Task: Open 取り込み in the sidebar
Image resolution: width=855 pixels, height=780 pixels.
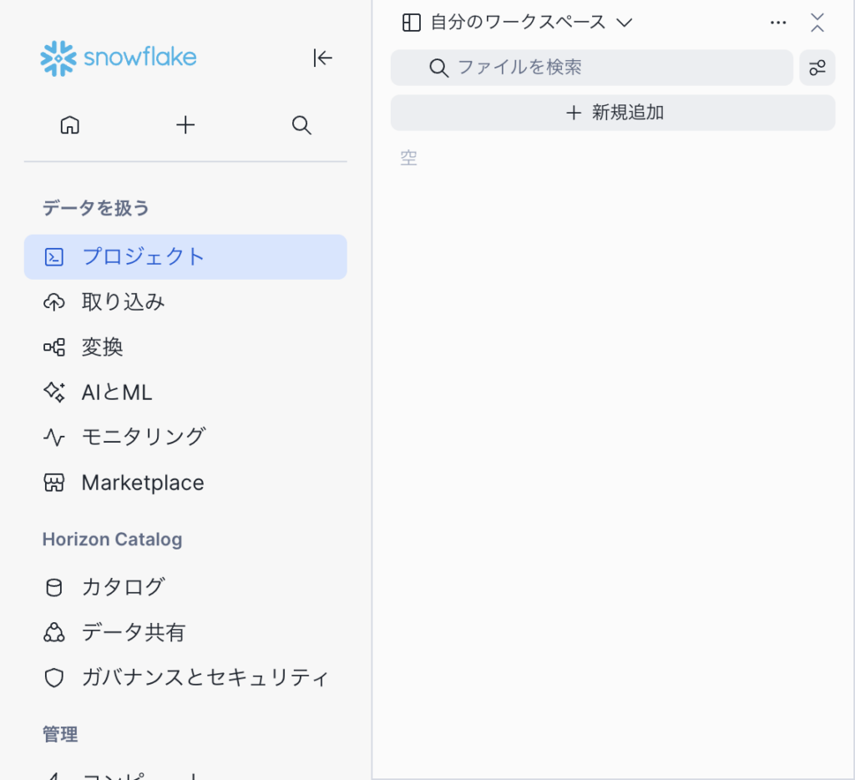Action: [123, 301]
